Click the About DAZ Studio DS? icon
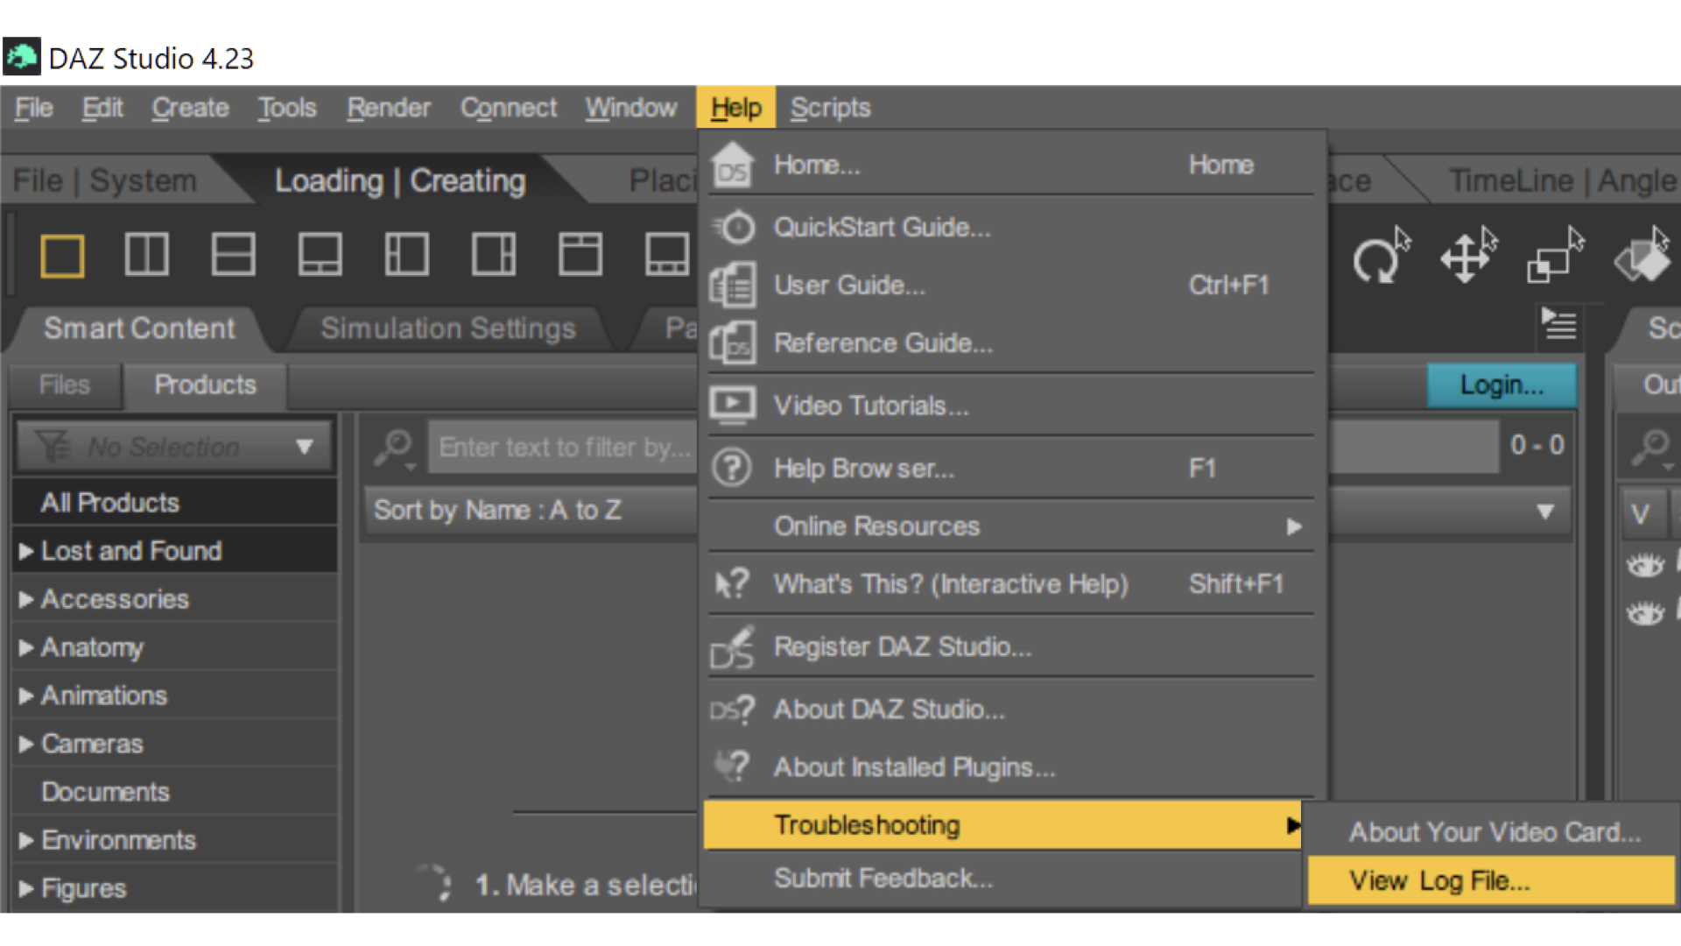 click(732, 709)
